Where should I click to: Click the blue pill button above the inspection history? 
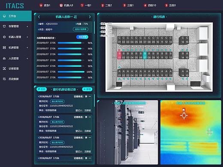82,37
